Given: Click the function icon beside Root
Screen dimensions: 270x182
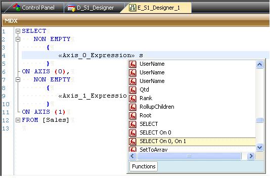Looking at the screenshot, I should pos(132,116).
